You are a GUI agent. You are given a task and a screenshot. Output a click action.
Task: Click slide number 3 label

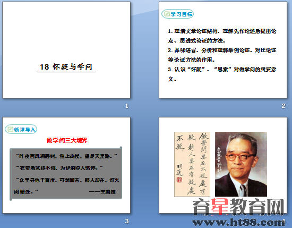(127, 221)
